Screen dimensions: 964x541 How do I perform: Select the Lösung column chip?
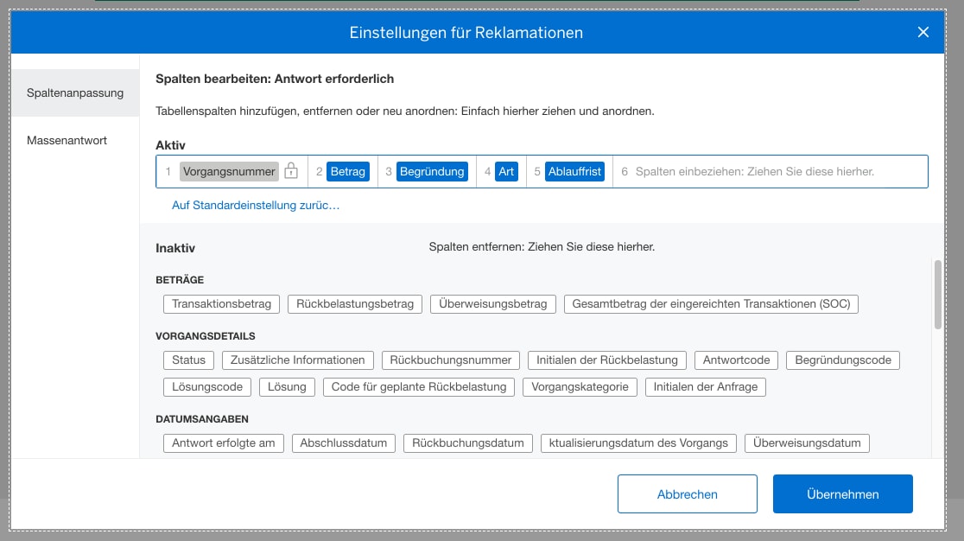point(286,387)
